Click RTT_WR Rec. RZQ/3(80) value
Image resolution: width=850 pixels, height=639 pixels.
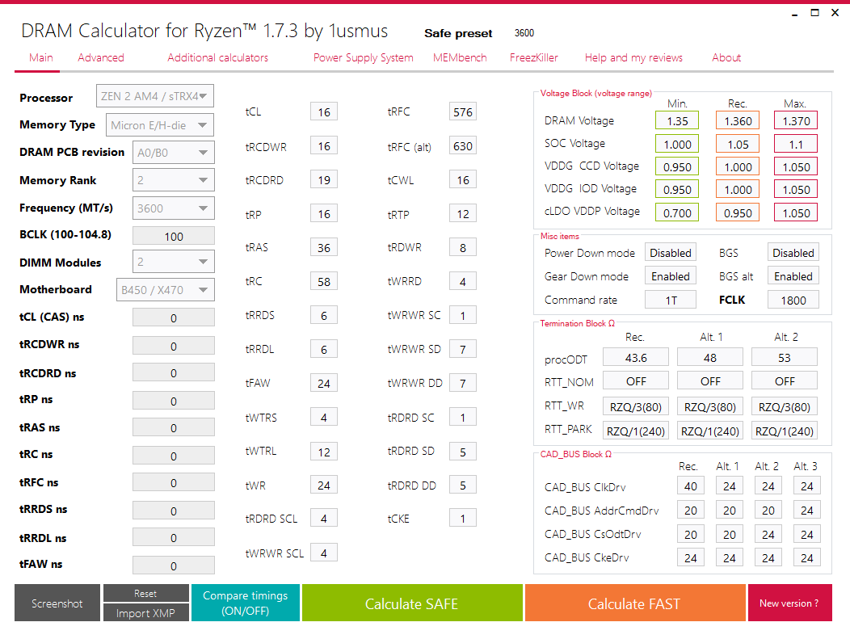[x=636, y=406]
